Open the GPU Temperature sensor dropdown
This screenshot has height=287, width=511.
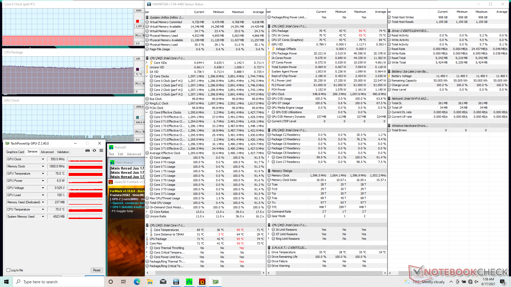coord(43,174)
